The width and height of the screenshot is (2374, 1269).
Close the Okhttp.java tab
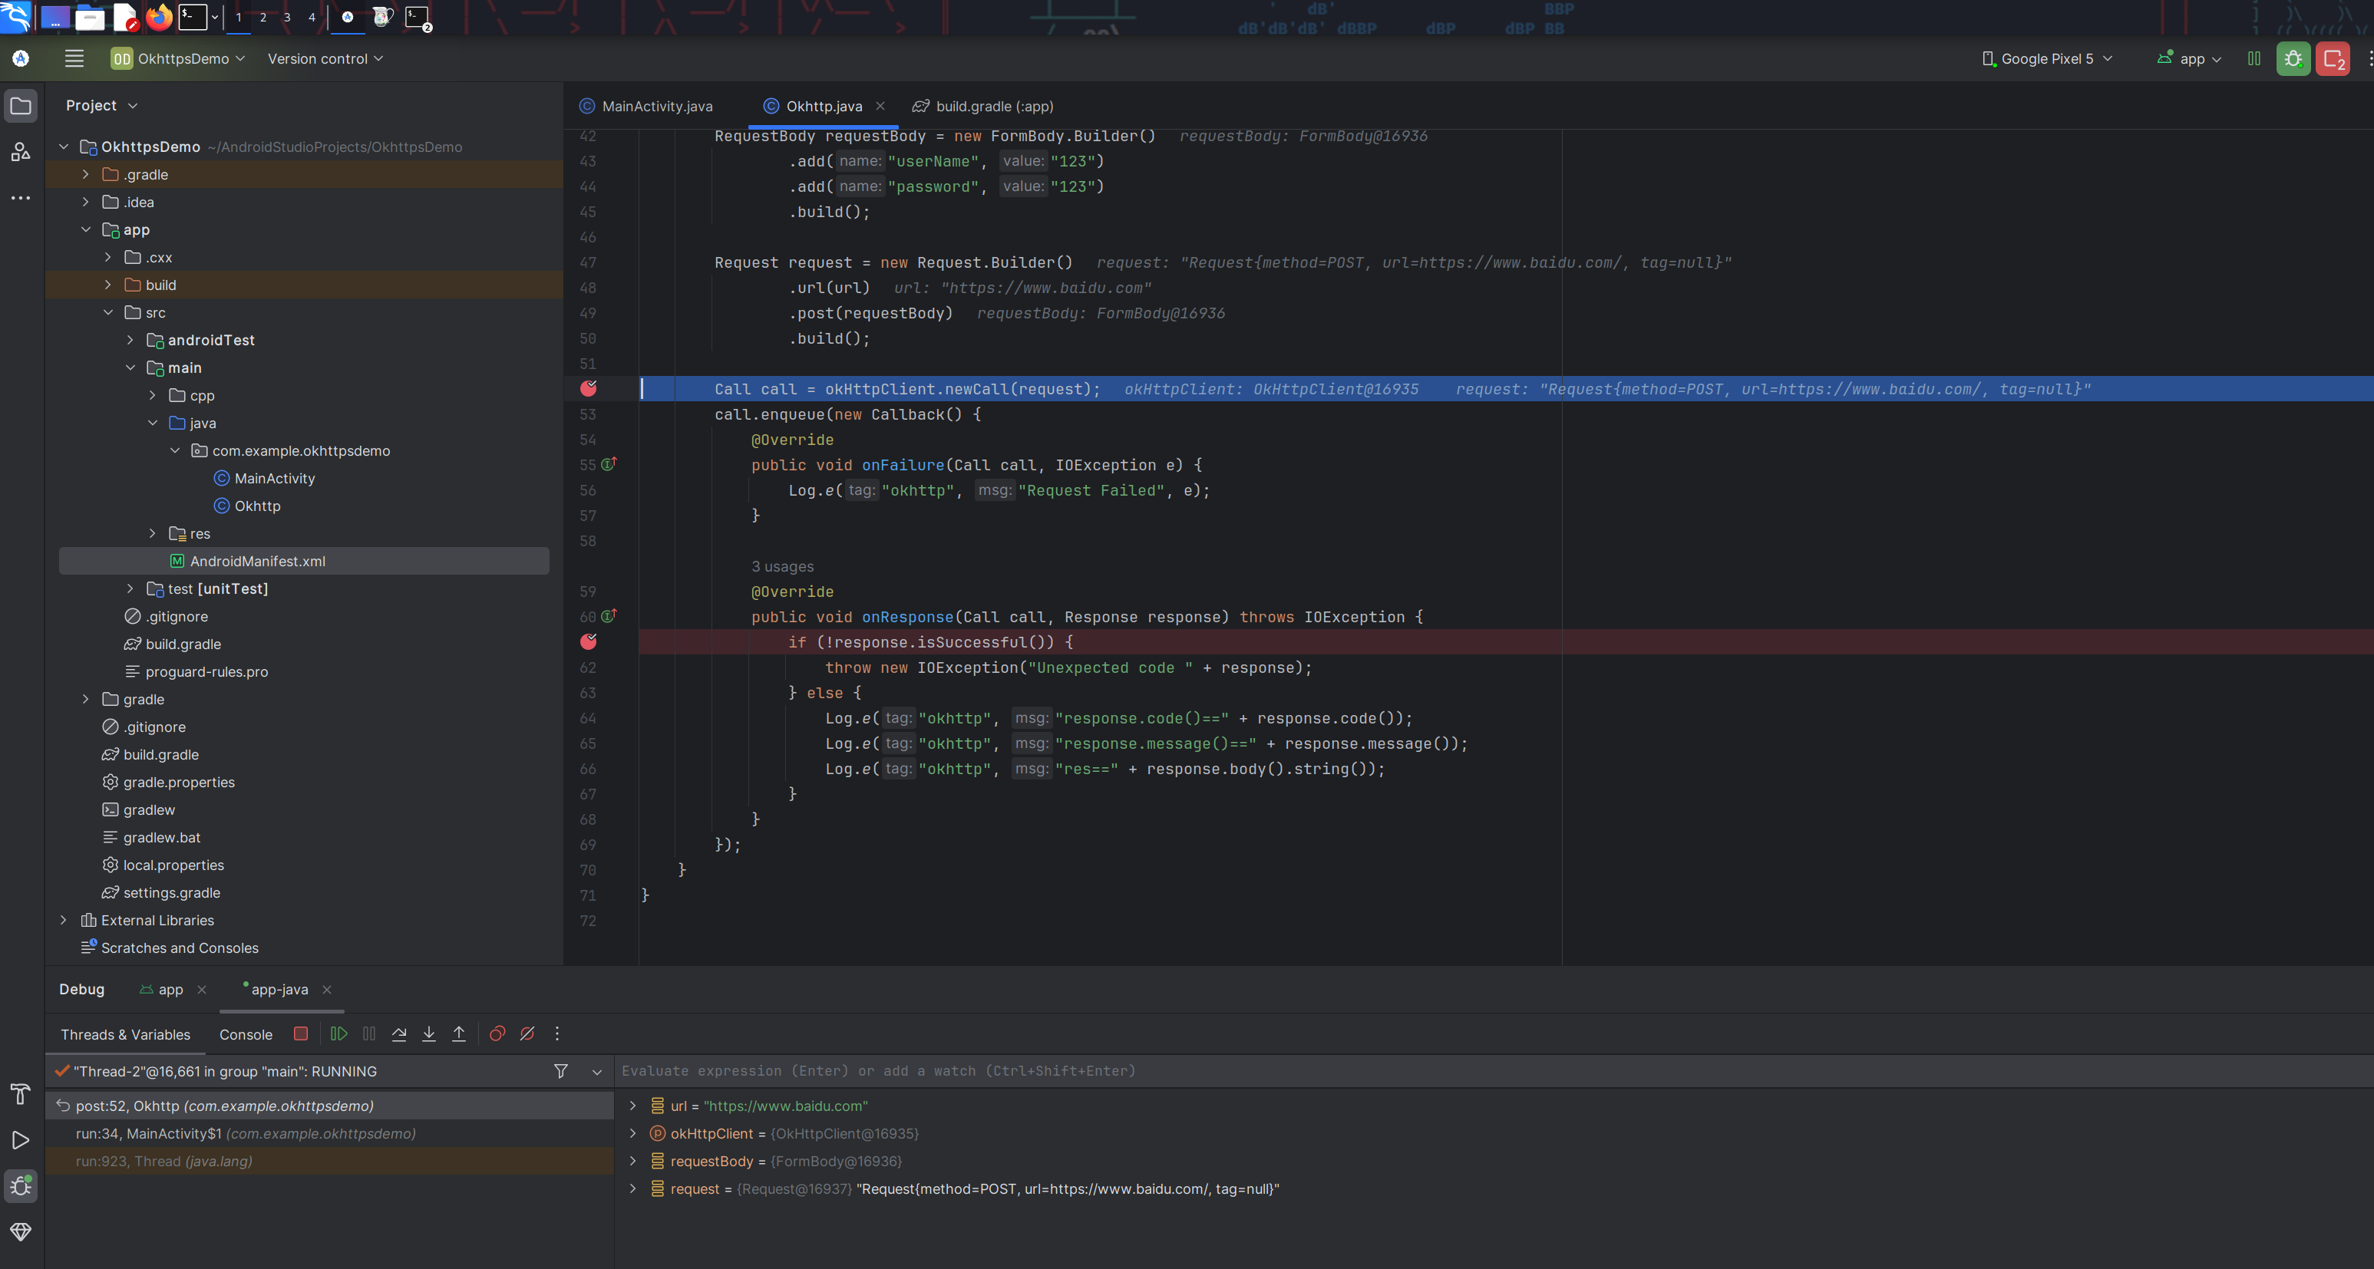pyautogui.click(x=880, y=106)
